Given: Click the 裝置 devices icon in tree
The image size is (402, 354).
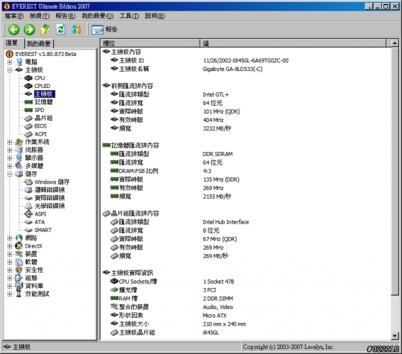Looking at the screenshot, I should click(x=19, y=254).
